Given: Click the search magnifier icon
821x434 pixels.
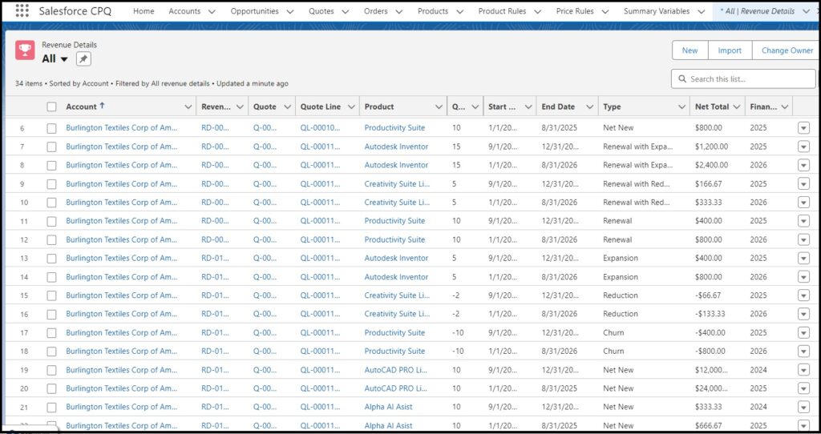Looking at the screenshot, I should tap(681, 79).
